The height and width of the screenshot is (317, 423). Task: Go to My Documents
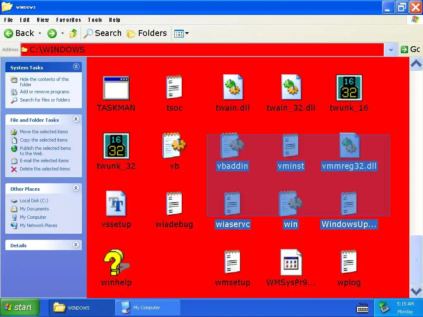click(34, 209)
